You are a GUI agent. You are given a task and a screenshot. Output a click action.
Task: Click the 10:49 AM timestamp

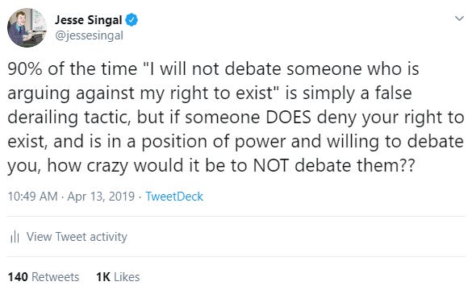(32, 197)
